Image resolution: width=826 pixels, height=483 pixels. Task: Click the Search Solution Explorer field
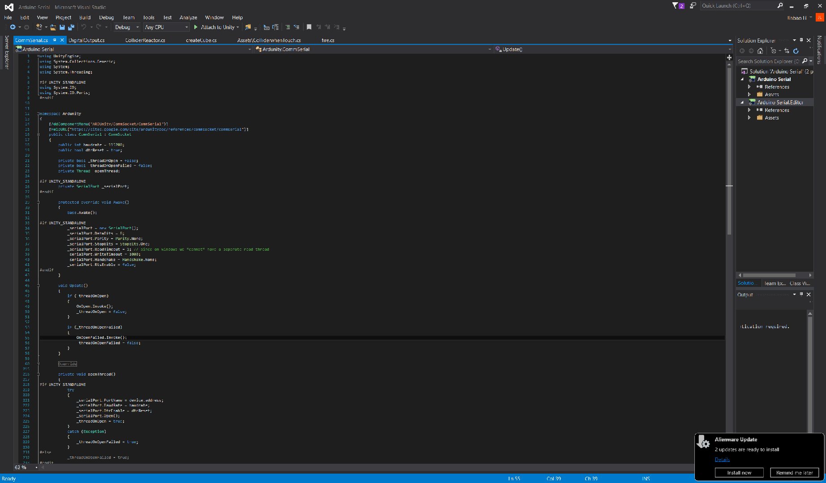coord(768,61)
